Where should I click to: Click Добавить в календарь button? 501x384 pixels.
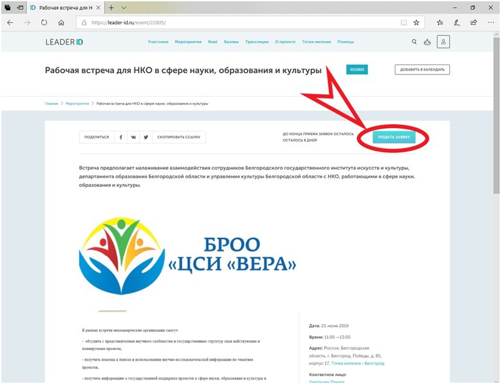coord(422,69)
